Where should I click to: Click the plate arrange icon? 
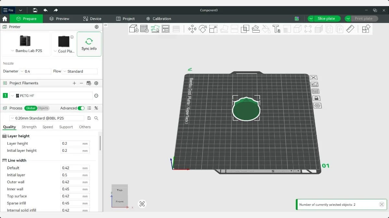point(315,91)
